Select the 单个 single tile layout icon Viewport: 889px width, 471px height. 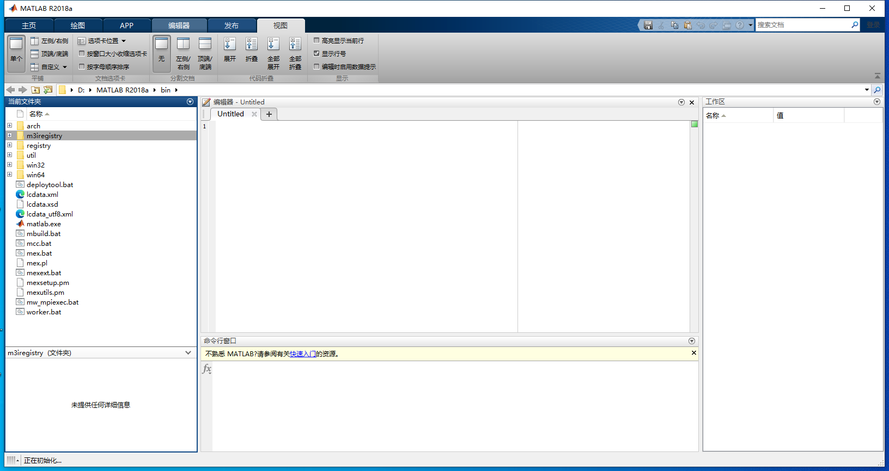point(16,53)
